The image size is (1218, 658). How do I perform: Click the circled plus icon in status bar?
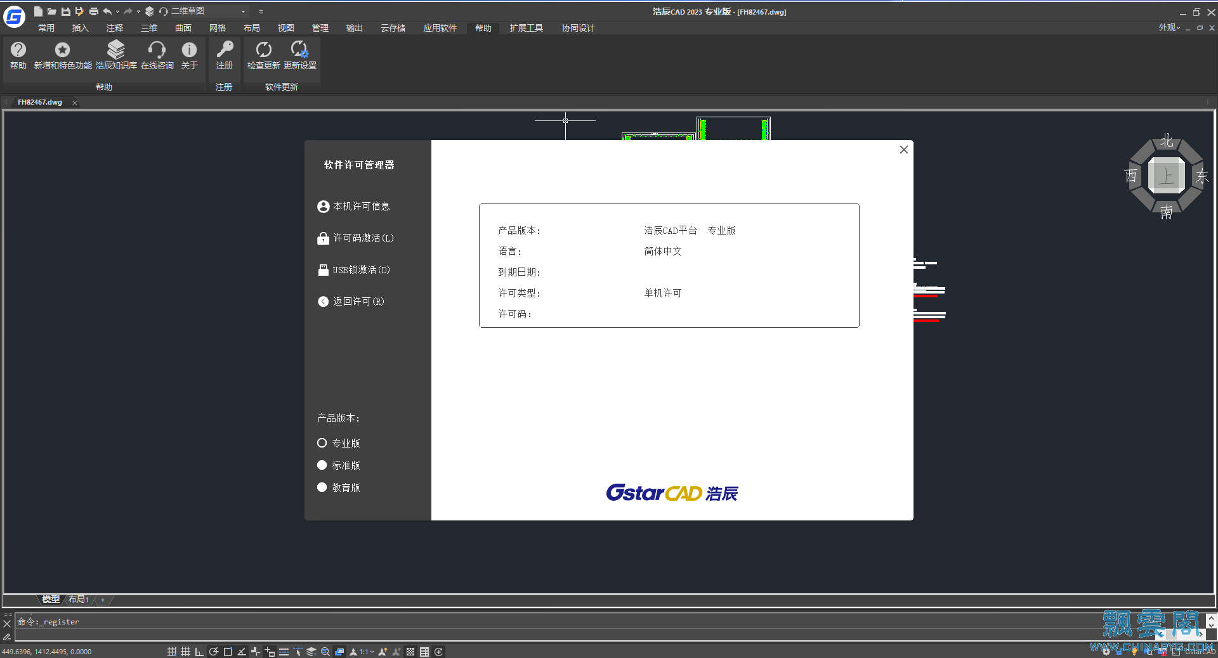tap(438, 652)
